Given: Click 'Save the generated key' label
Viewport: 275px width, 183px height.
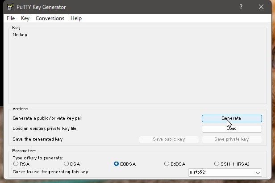Looking at the screenshot, I should click(x=37, y=139).
